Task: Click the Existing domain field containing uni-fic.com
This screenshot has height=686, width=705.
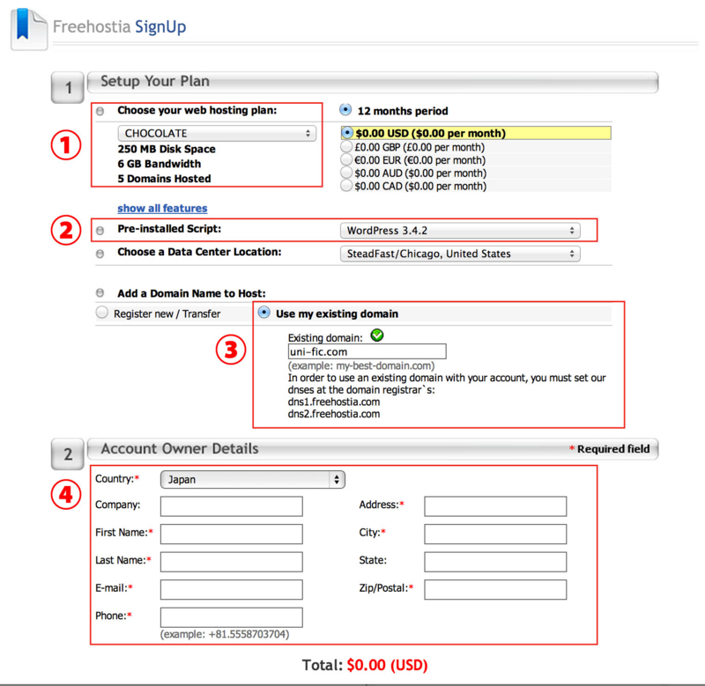Action: pos(367,351)
